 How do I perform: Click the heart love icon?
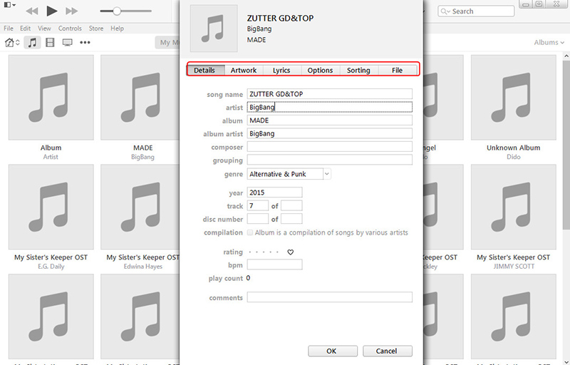(x=291, y=252)
